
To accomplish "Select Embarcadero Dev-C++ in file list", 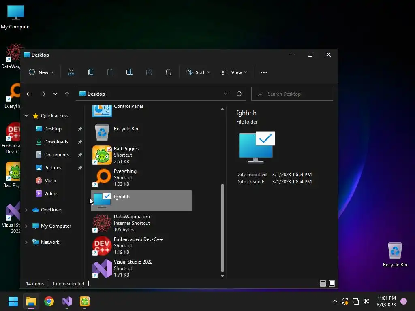I will (x=141, y=246).
